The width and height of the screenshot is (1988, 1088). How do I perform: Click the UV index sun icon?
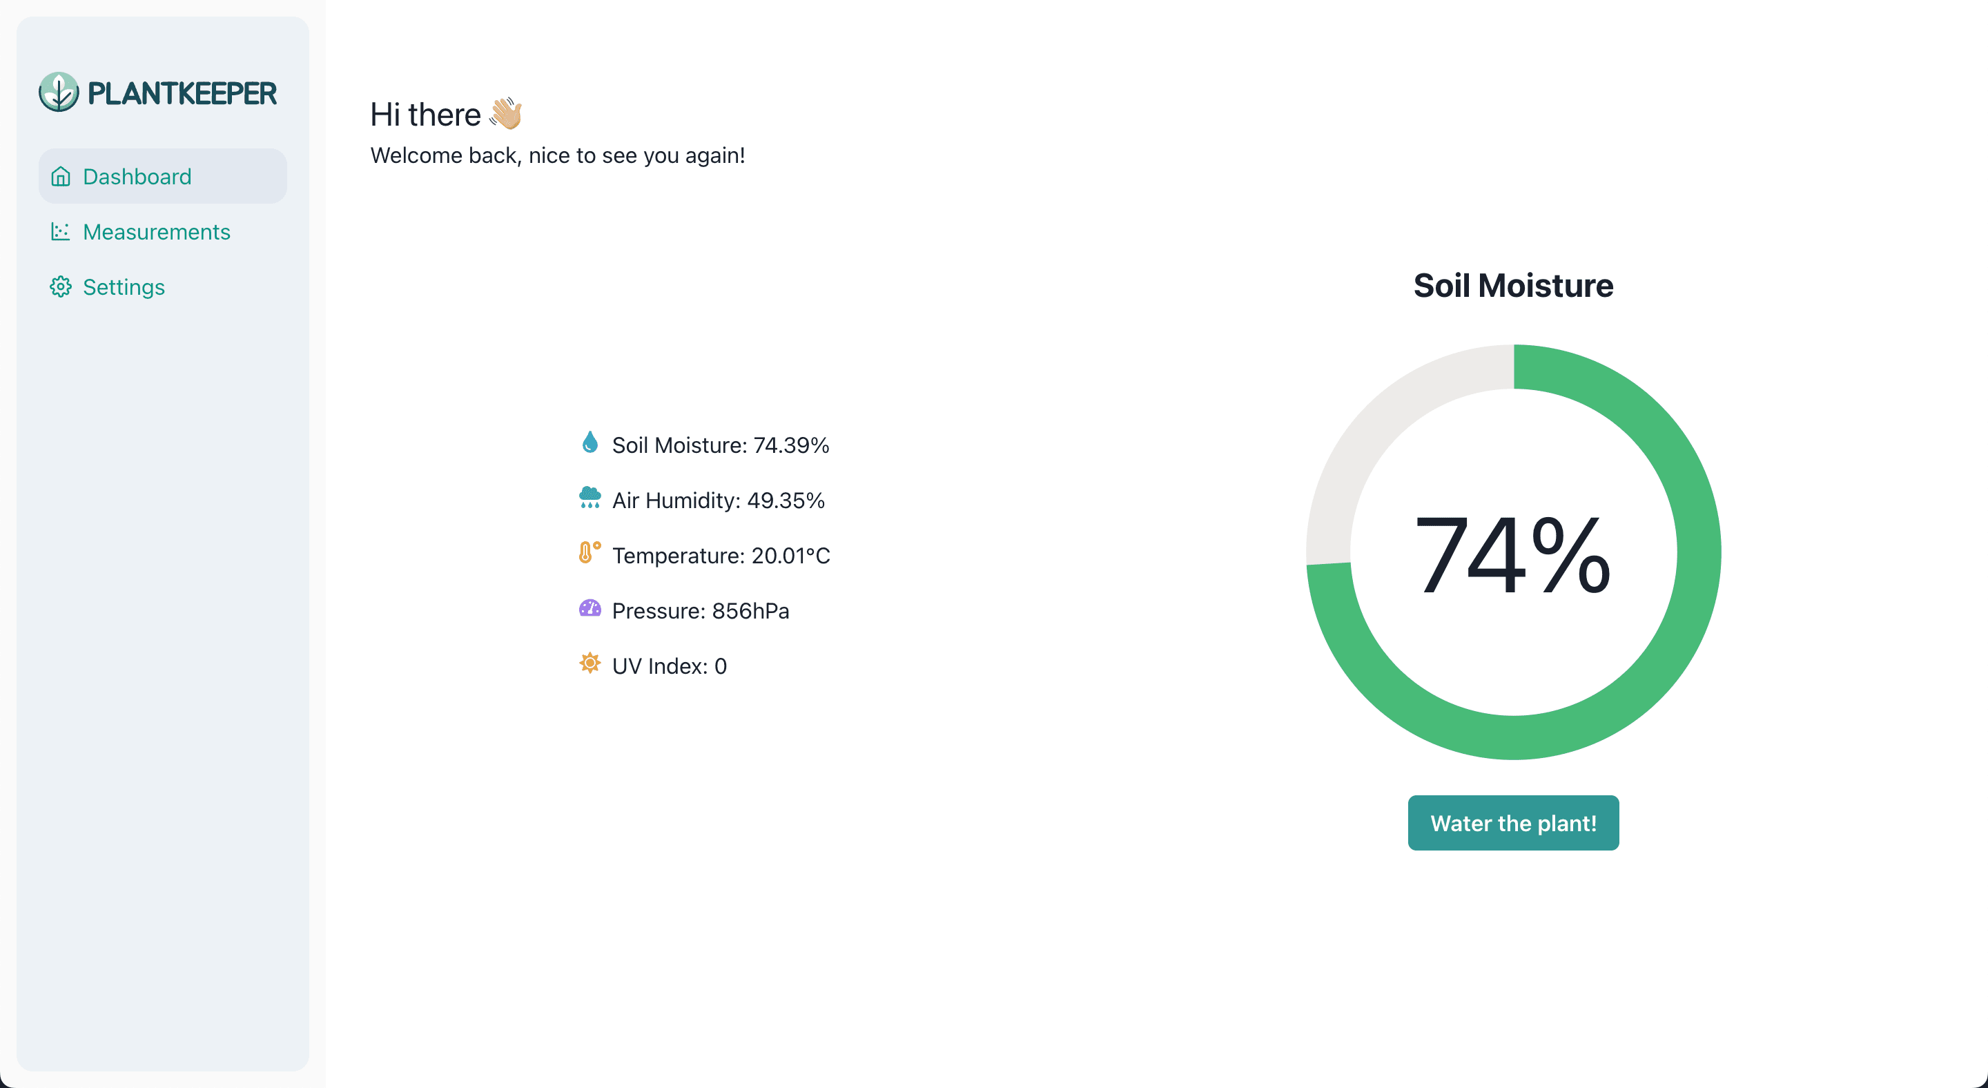click(589, 663)
